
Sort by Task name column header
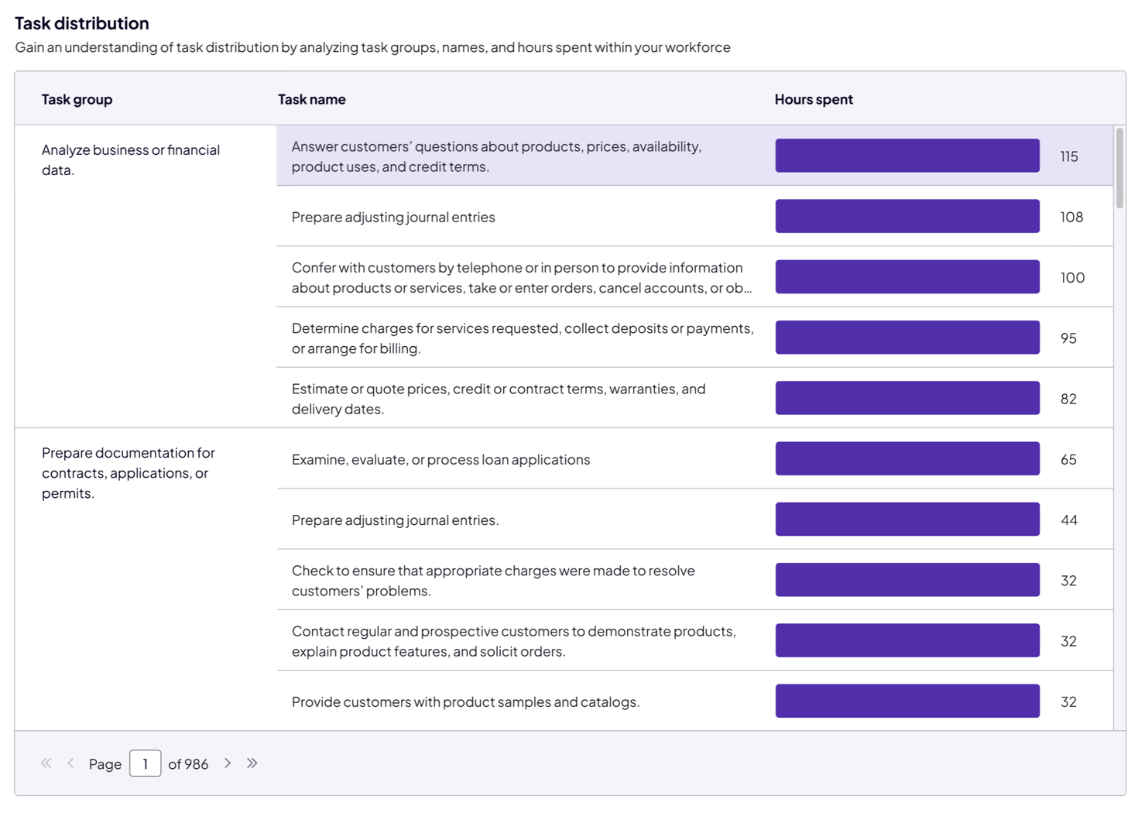click(311, 99)
